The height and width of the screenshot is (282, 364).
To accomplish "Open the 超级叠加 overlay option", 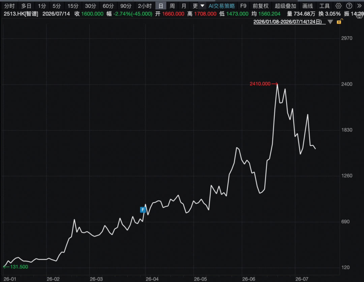I will point(285,6).
